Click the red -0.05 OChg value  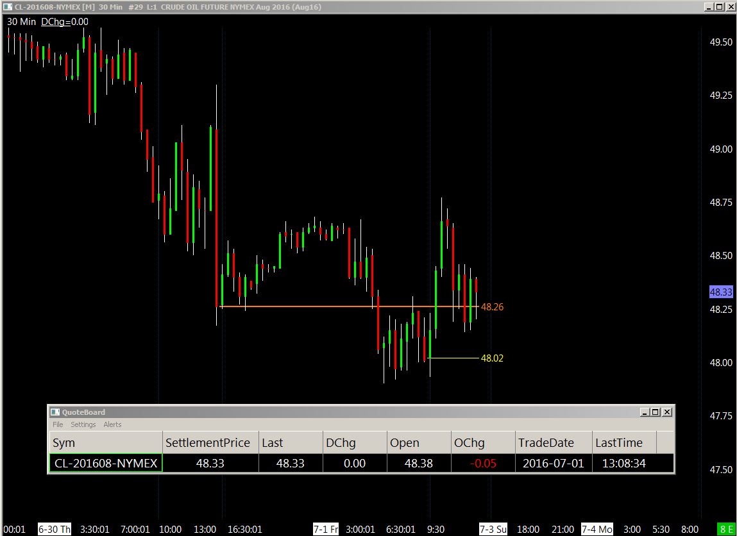pyautogui.click(x=483, y=463)
